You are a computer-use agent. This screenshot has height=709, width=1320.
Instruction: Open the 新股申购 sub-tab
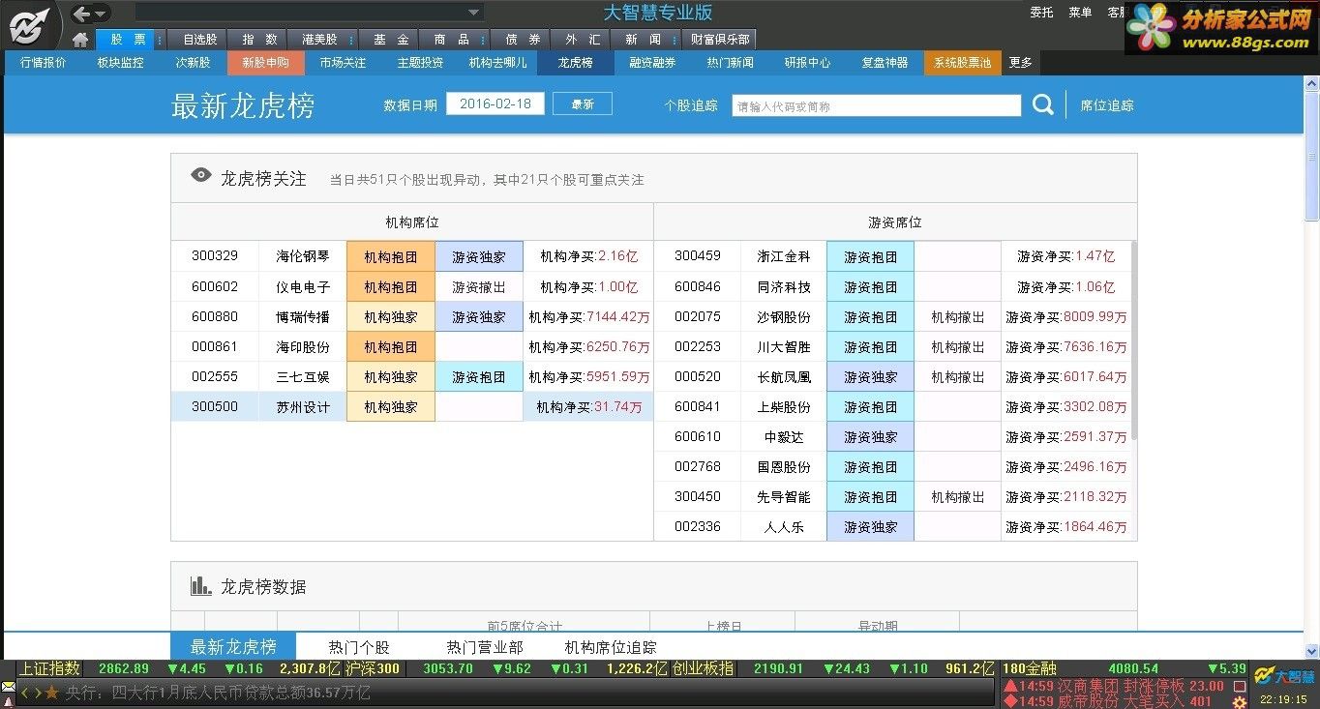(265, 63)
